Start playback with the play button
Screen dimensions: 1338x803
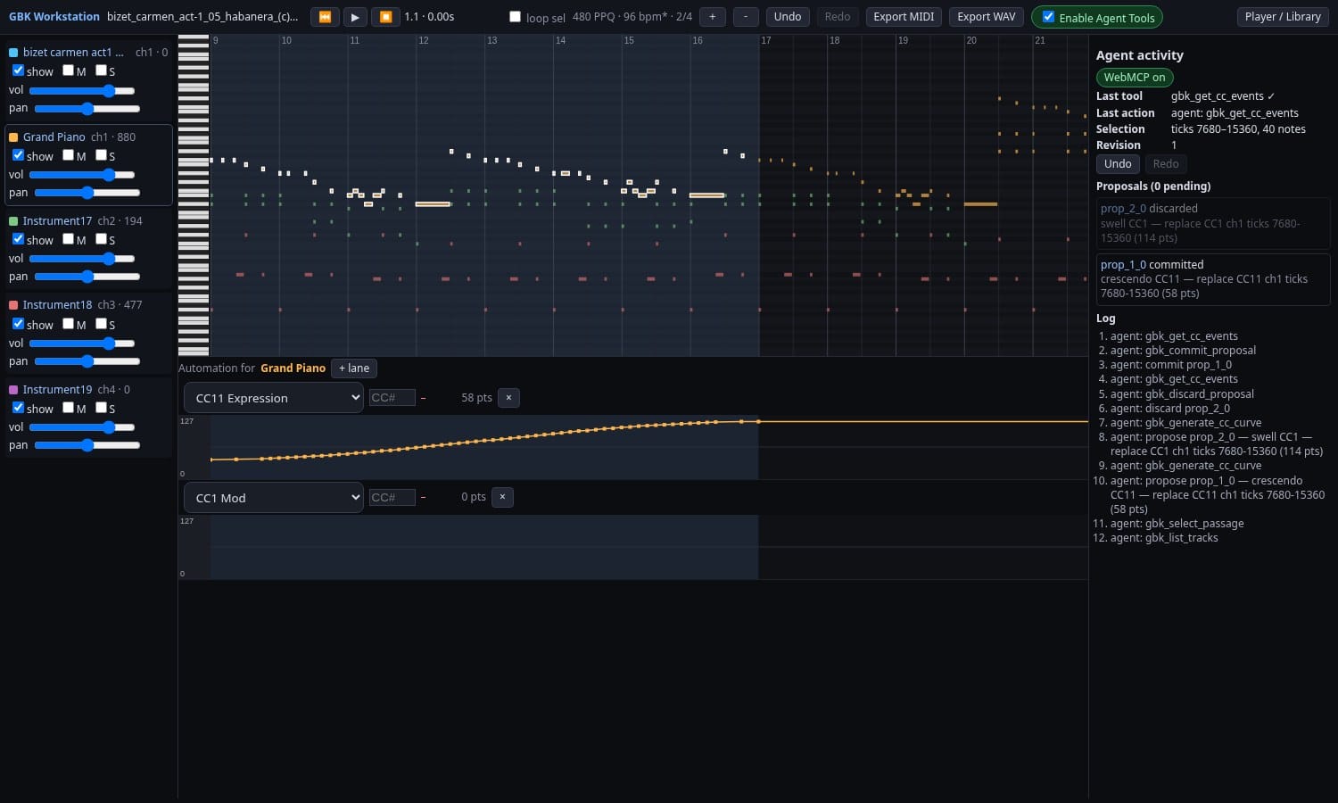(x=355, y=17)
